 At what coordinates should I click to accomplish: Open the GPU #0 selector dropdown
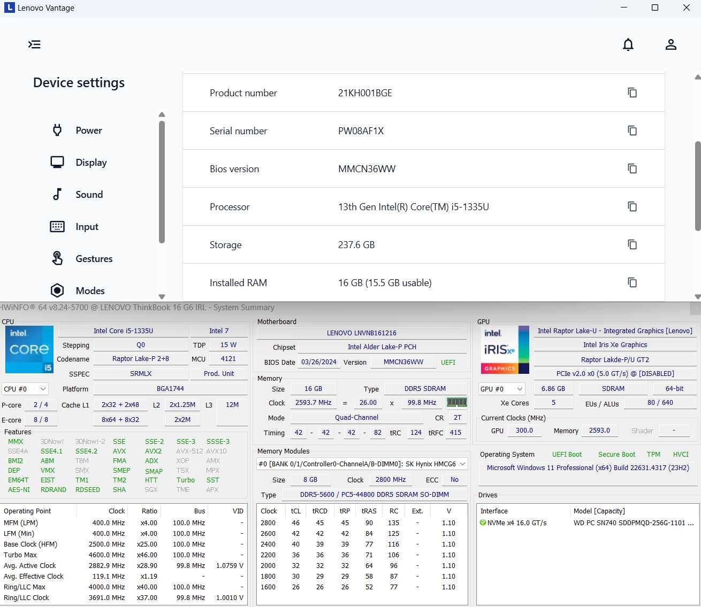(501, 389)
